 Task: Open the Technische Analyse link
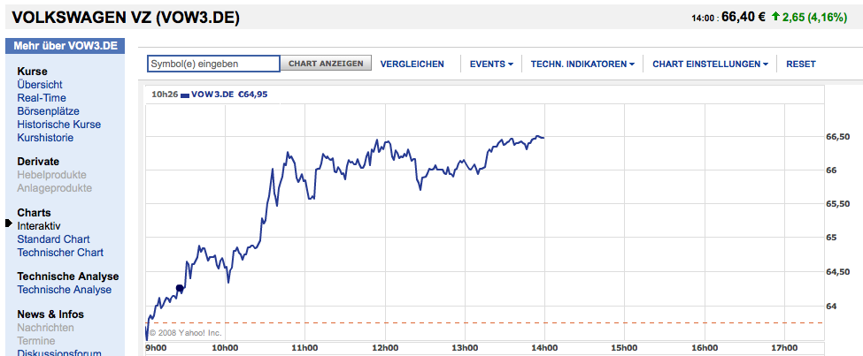(64, 290)
